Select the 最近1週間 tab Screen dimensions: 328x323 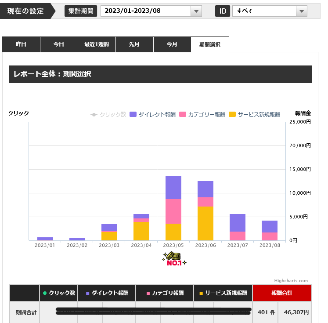(97, 44)
